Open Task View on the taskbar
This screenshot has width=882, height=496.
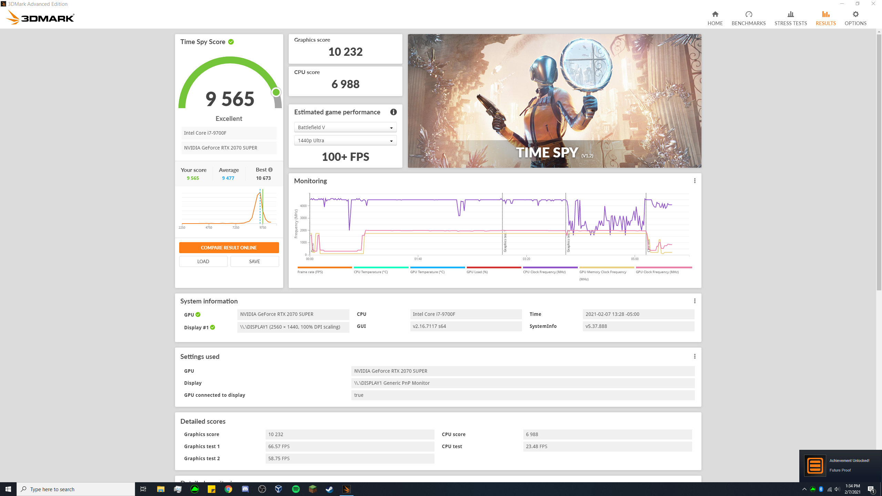(143, 489)
